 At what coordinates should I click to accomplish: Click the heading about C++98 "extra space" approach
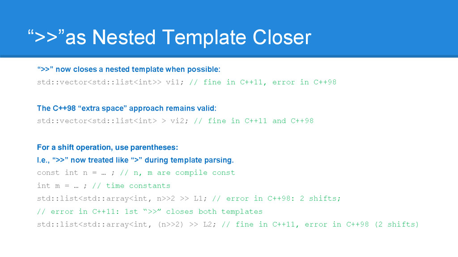click(x=127, y=108)
